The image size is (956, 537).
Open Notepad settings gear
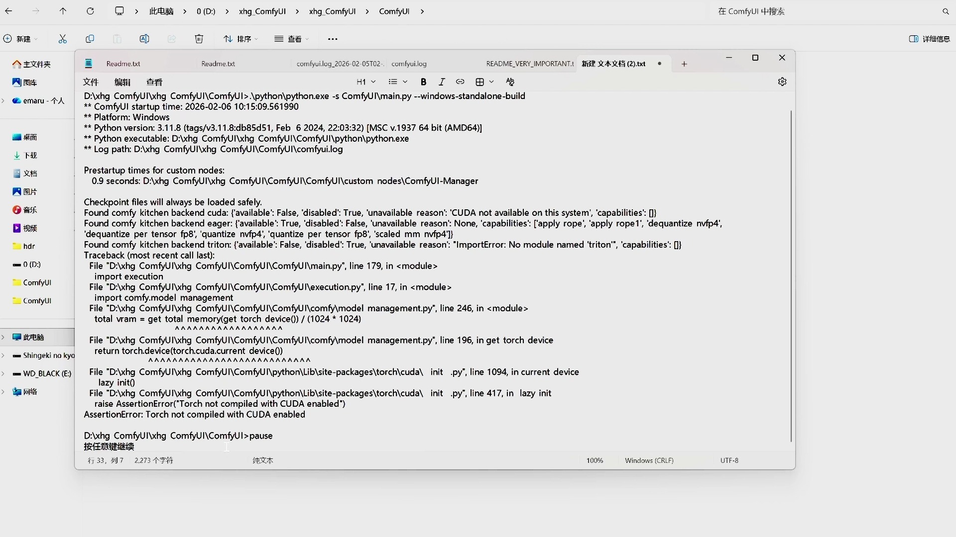[782, 82]
